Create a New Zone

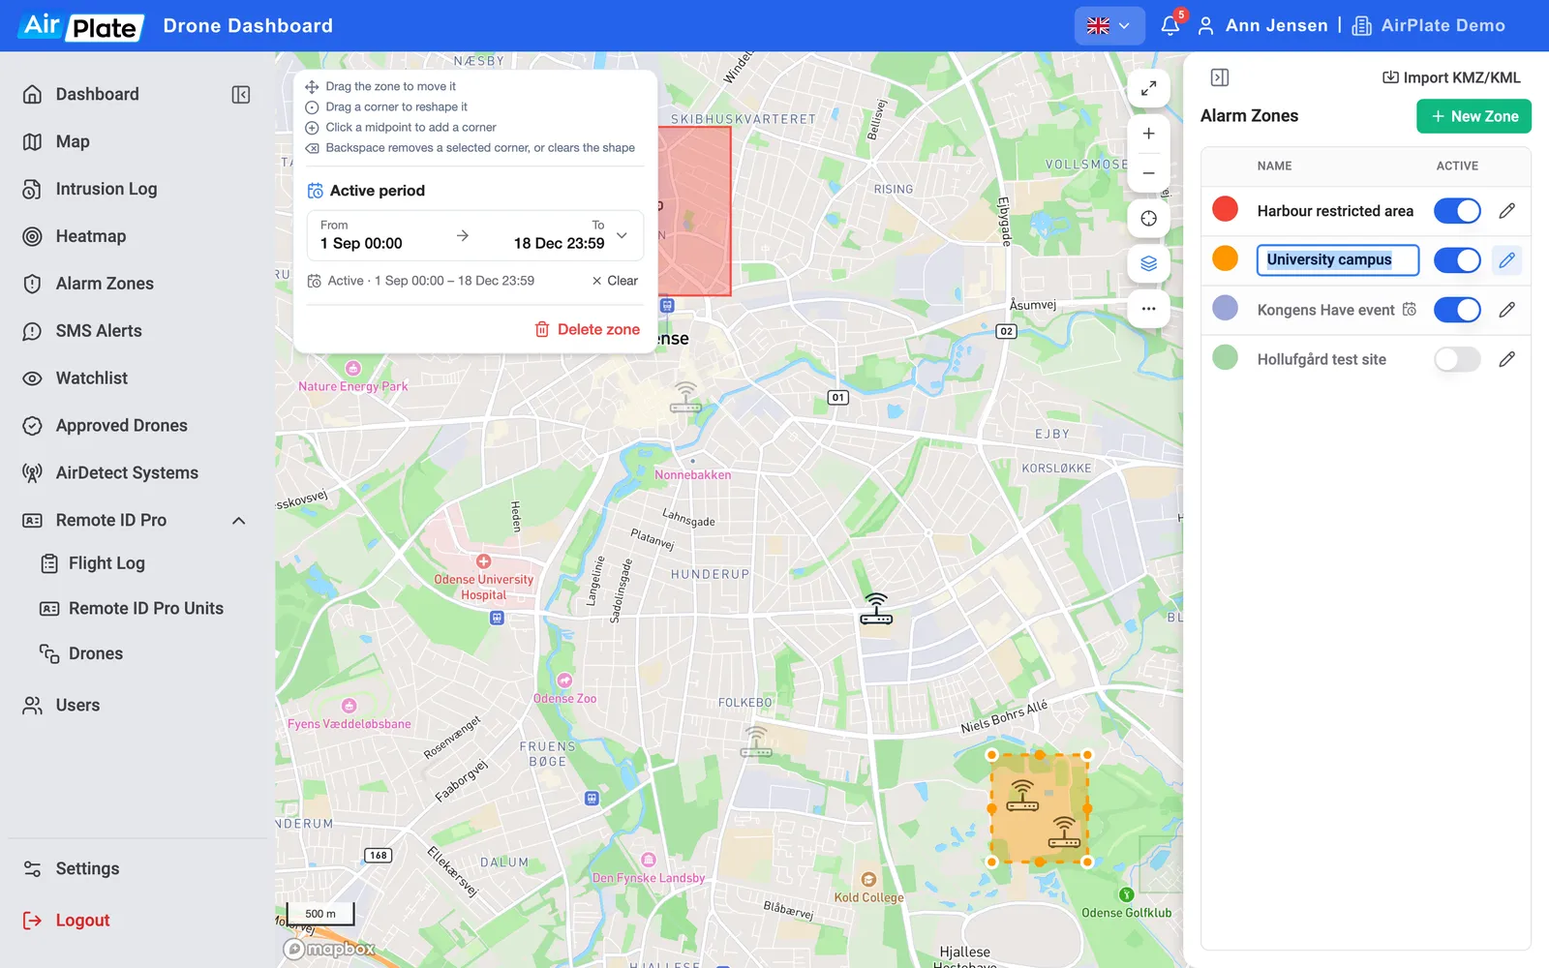click(1473, 116)
